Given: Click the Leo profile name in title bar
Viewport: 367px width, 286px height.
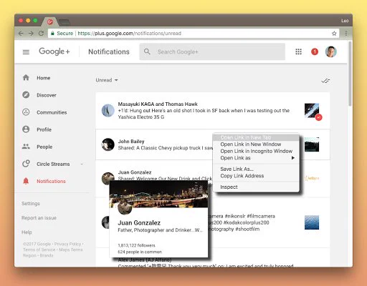Looking at the screenshot, I should pos(345,21).
